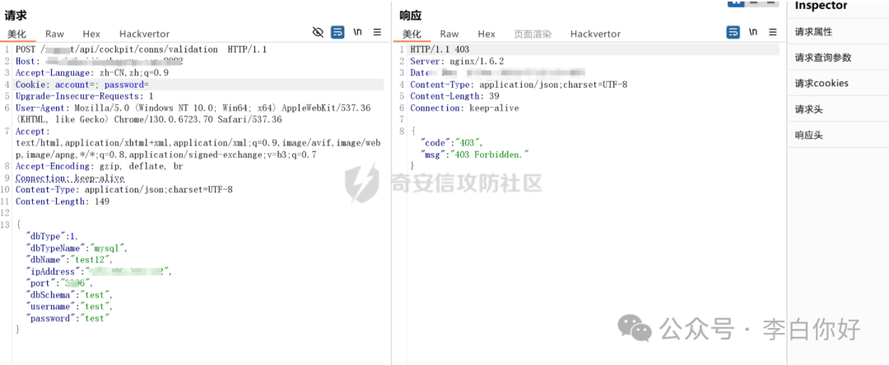889x365 pixels.
Task: Expand 请求头 section in Inspector
Action: coord(808,109)
